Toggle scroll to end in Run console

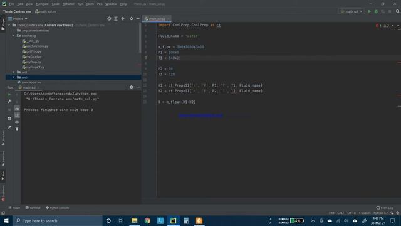(17, 115)
